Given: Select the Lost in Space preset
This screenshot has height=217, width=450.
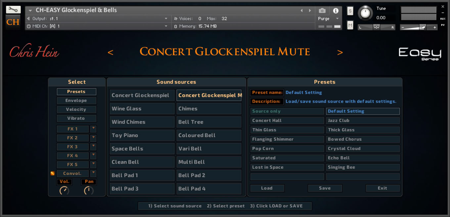Looking at the screenshot, I should 287,167.
